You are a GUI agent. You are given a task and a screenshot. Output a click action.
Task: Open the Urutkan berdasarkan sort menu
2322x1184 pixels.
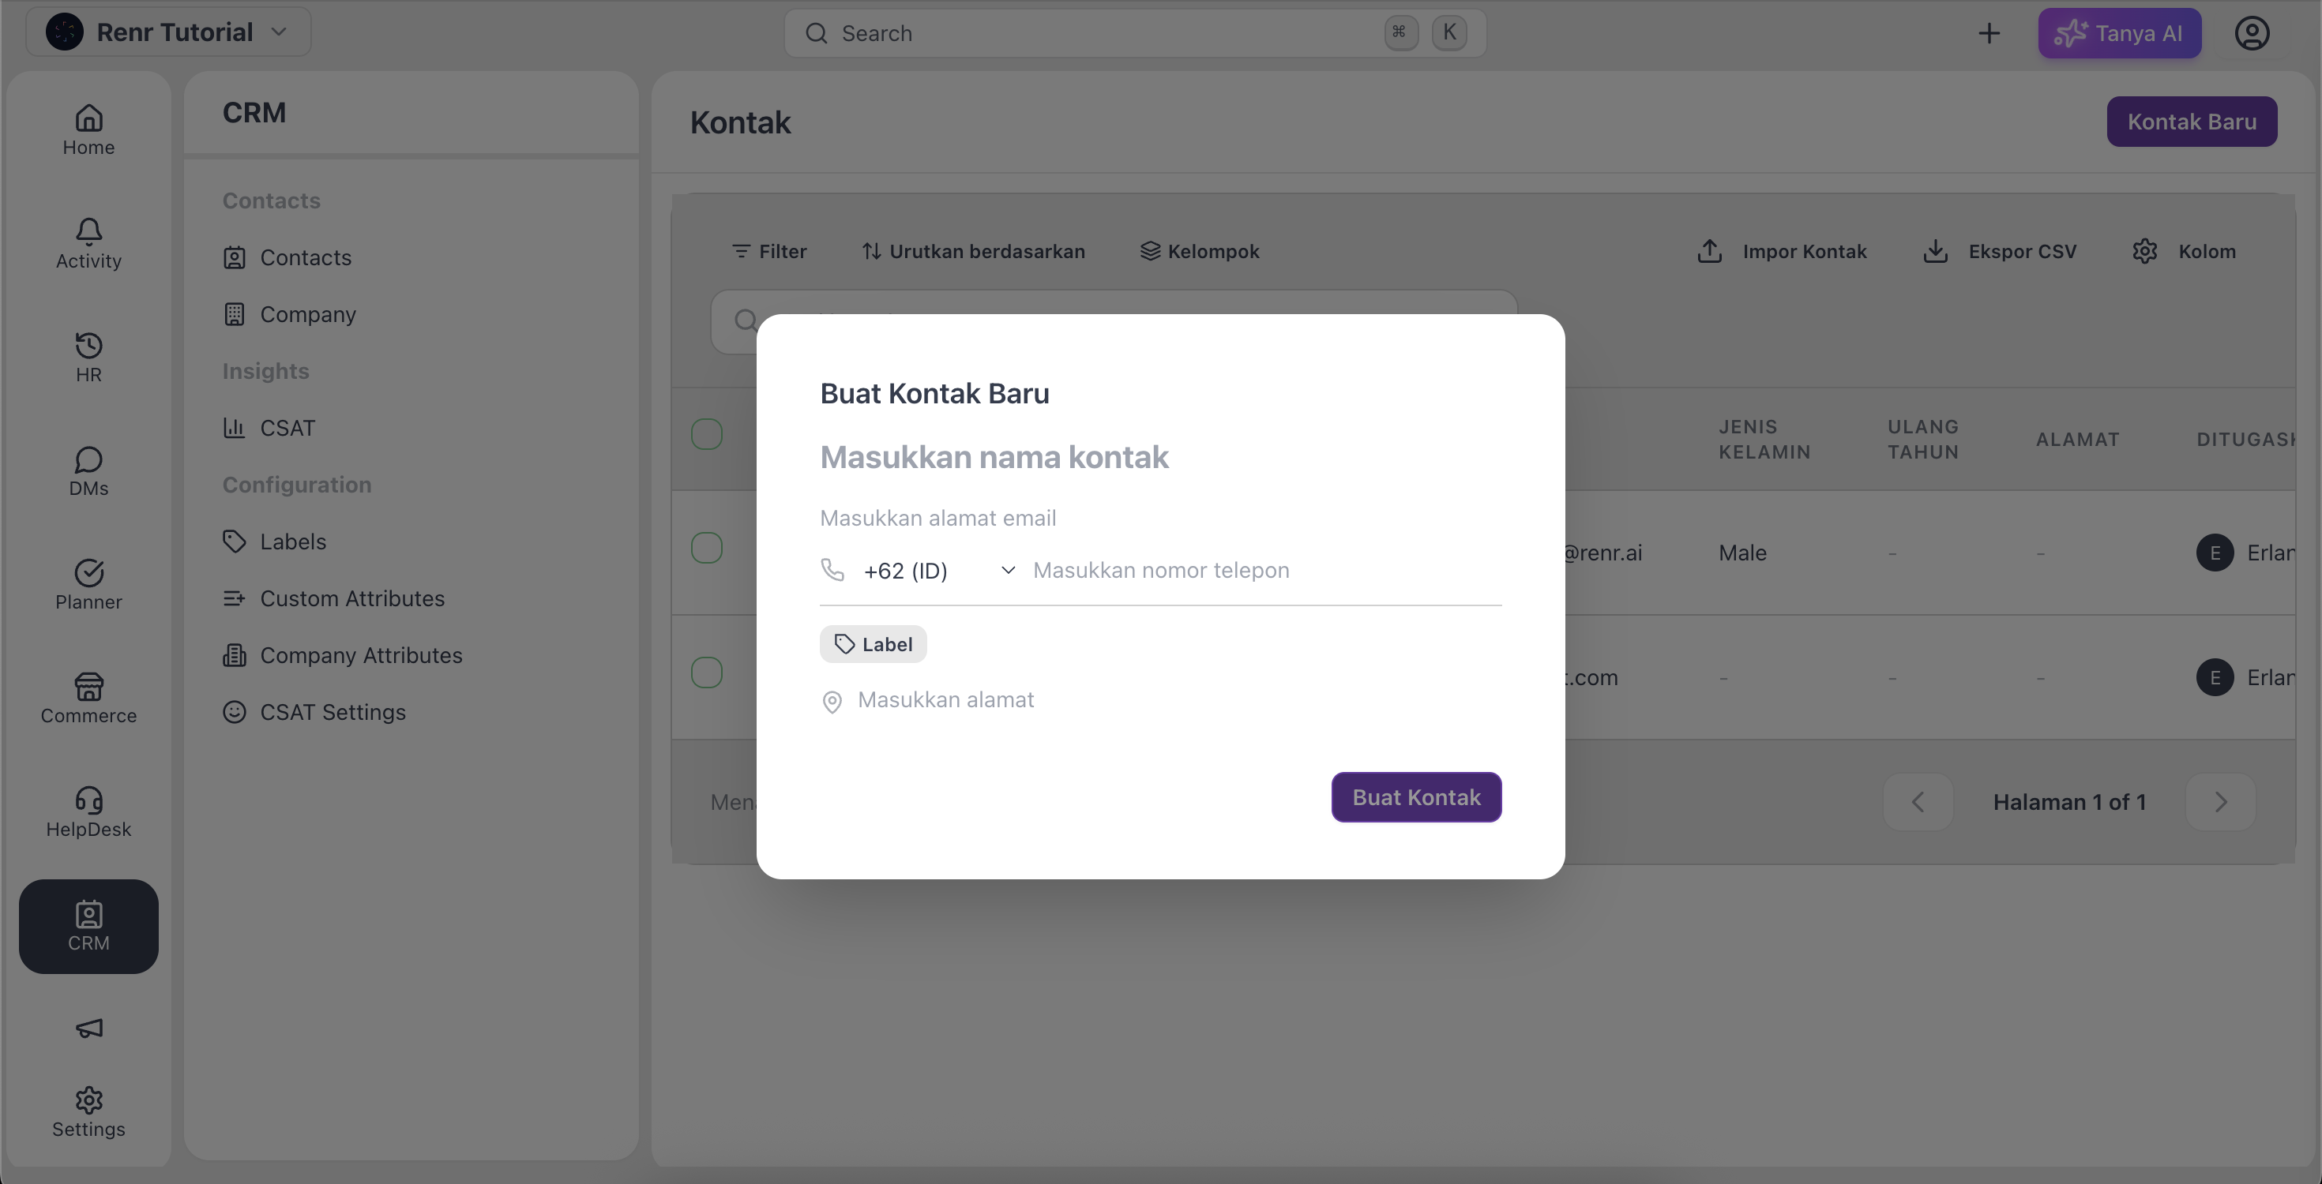(x=972, y=251)
